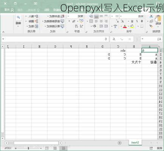Click cell containing 十九大
The height and width of the screenshot is (151, 164).
(x=134, y=62)
